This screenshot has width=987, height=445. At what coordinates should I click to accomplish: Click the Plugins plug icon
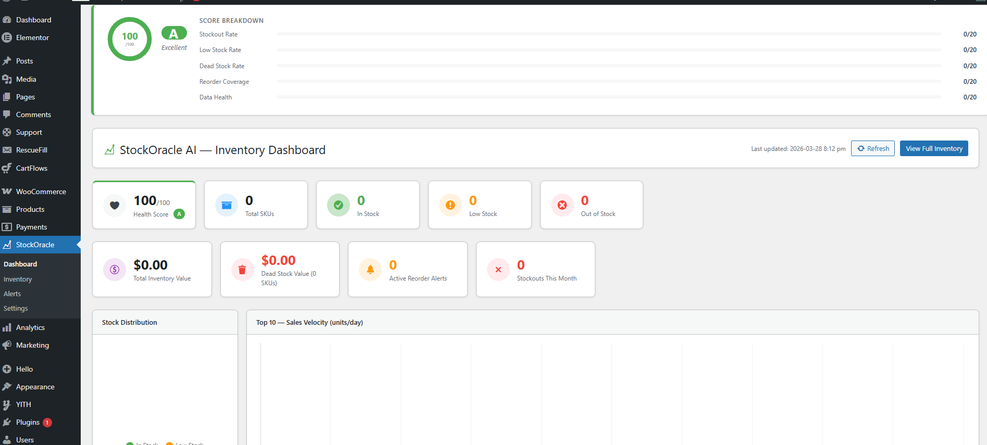7,422
